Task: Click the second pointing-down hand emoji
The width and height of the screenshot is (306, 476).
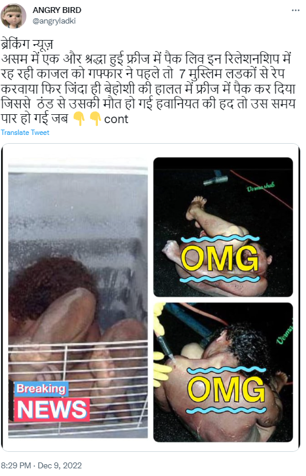Action: tap(96, 118)
